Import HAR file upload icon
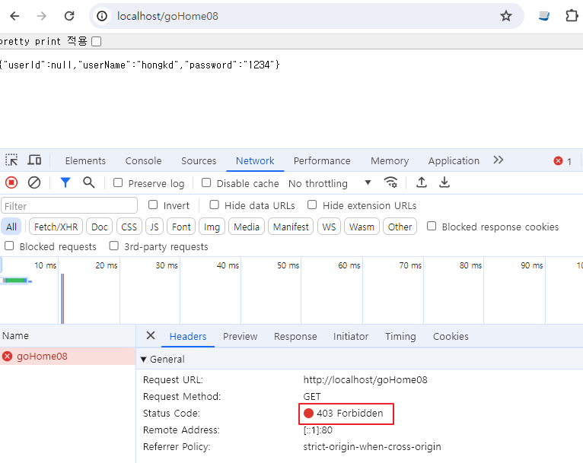Viewport: 583px width, 463px height. point(421,182)
